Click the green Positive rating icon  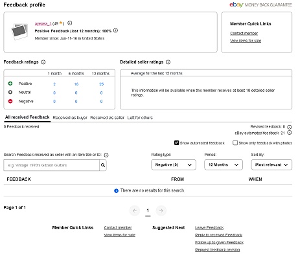[x=10, y=84]
